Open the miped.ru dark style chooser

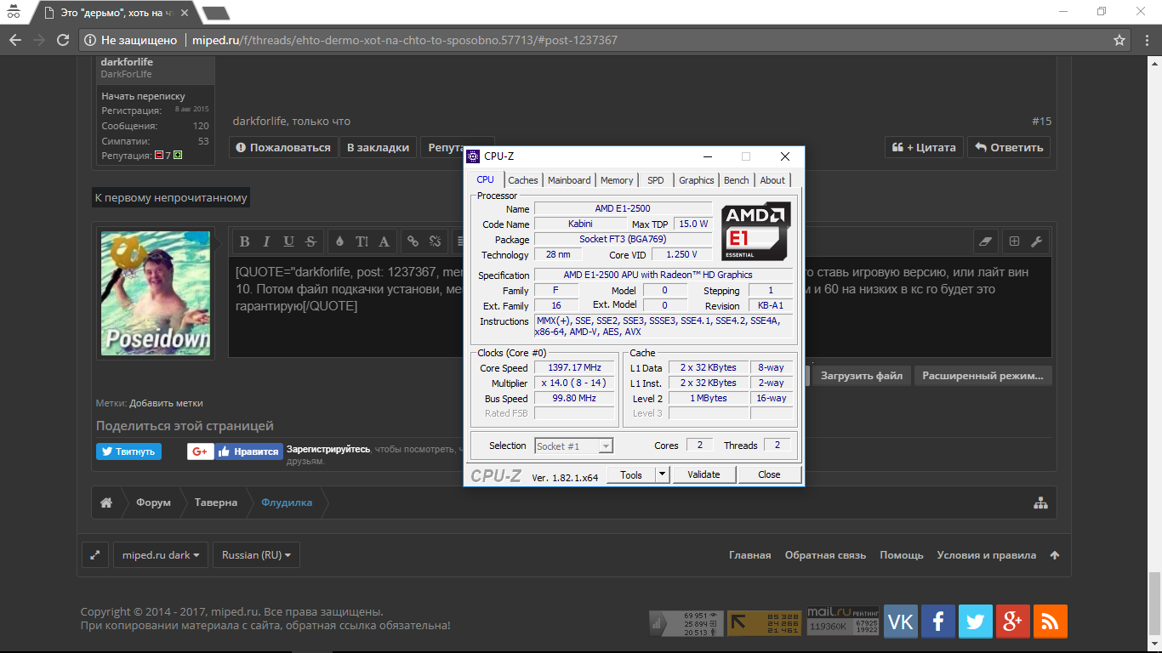coord(161,555)
